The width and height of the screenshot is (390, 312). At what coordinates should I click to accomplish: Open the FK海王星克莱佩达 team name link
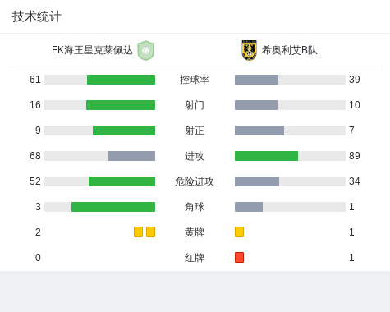click(x=92, y=50)
